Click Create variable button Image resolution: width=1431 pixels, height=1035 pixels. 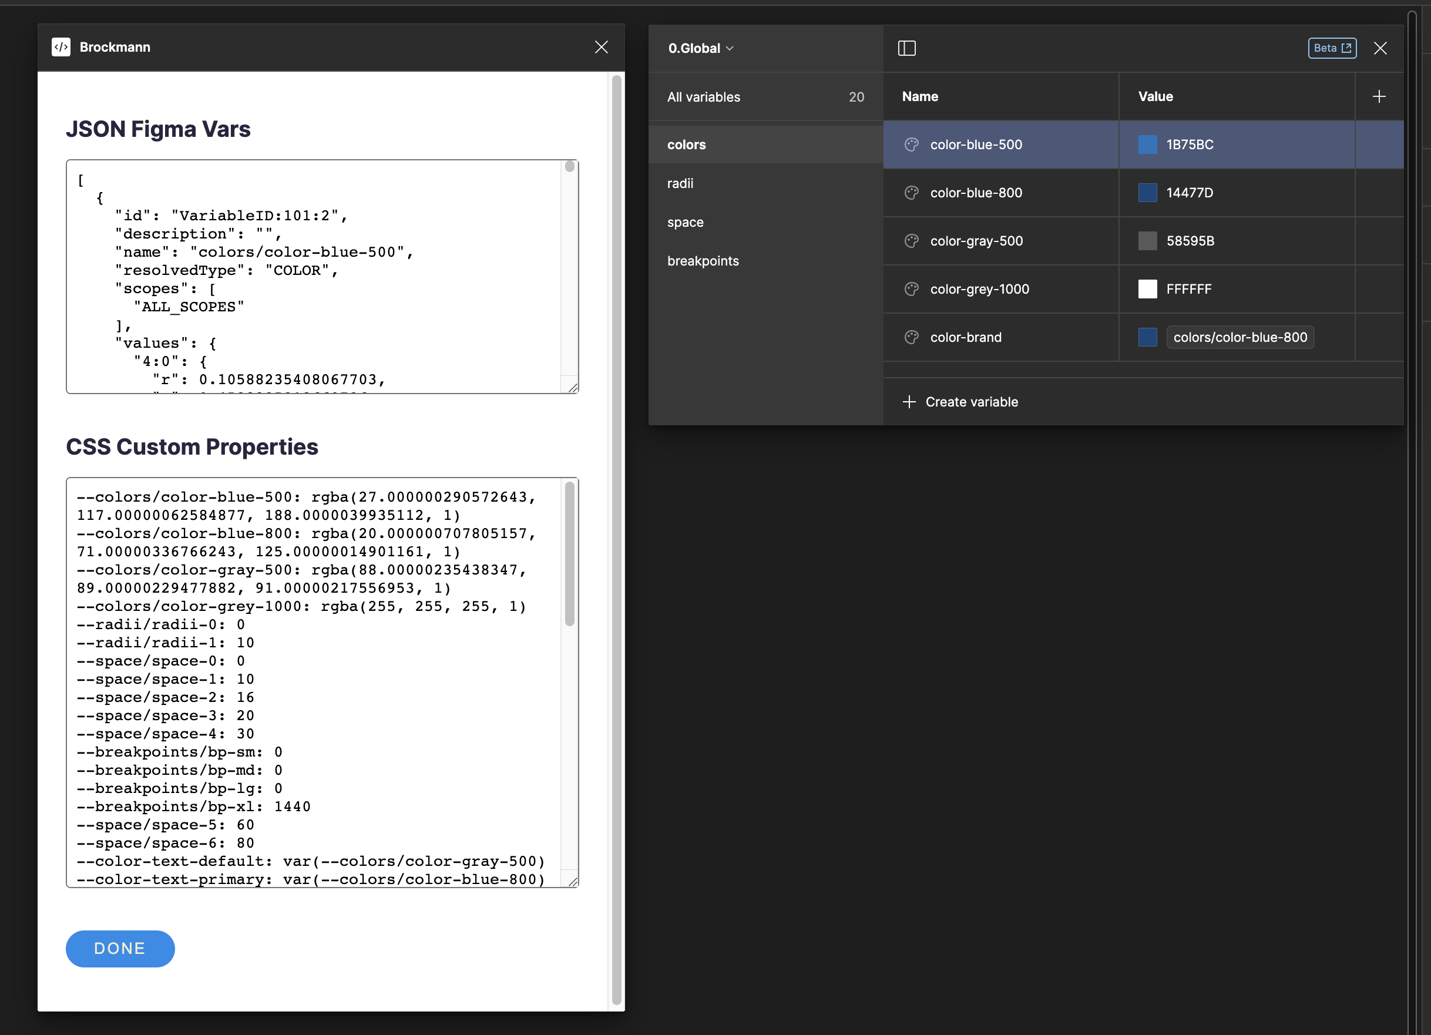[x=960, y=402]
